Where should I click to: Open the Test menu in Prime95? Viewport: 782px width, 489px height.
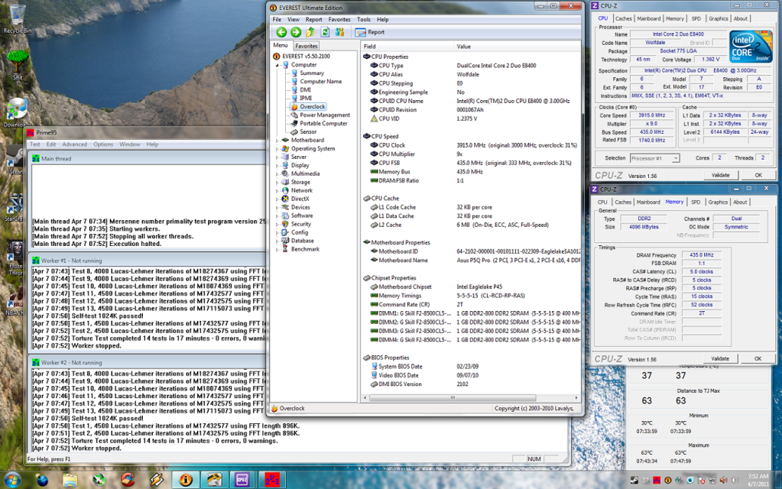point(35,144)
